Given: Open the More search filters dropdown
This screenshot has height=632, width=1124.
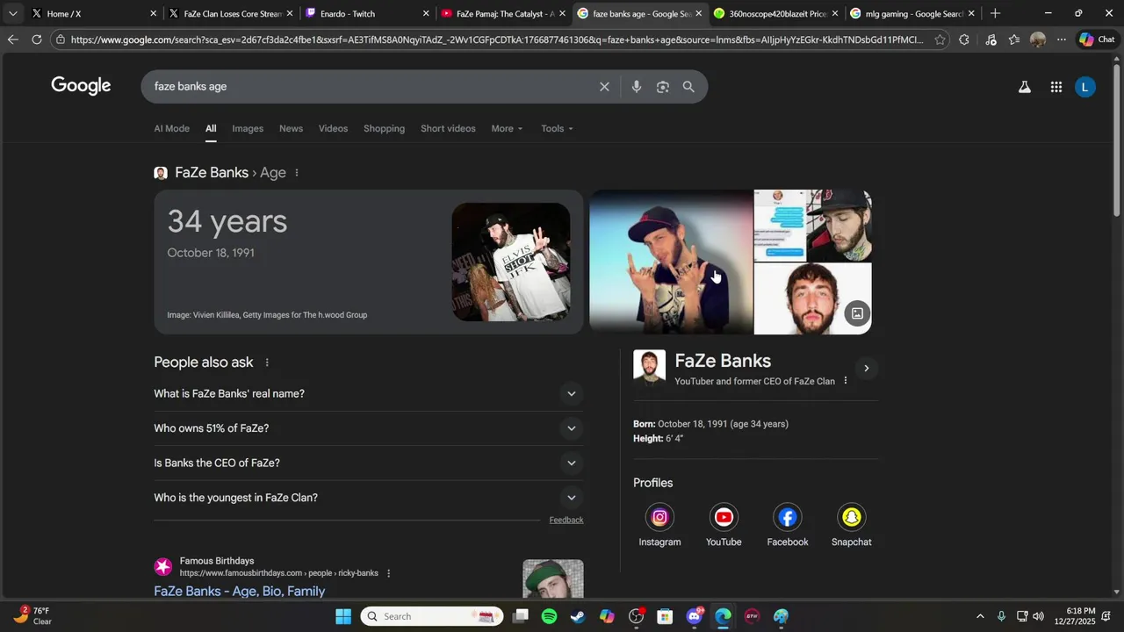Looking at the screenshot, I should click(507, 129).
